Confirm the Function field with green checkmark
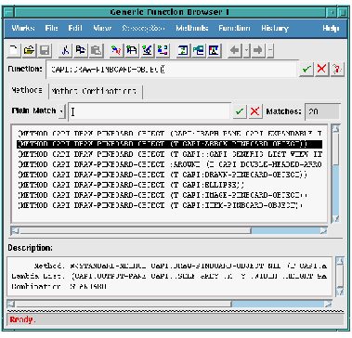352x338 pixels. (306, 69)
